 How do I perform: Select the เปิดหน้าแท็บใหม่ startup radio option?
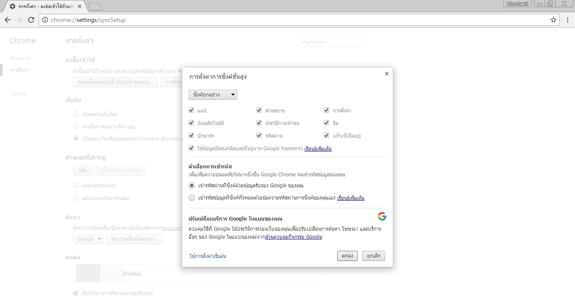(x=76, y=114)
